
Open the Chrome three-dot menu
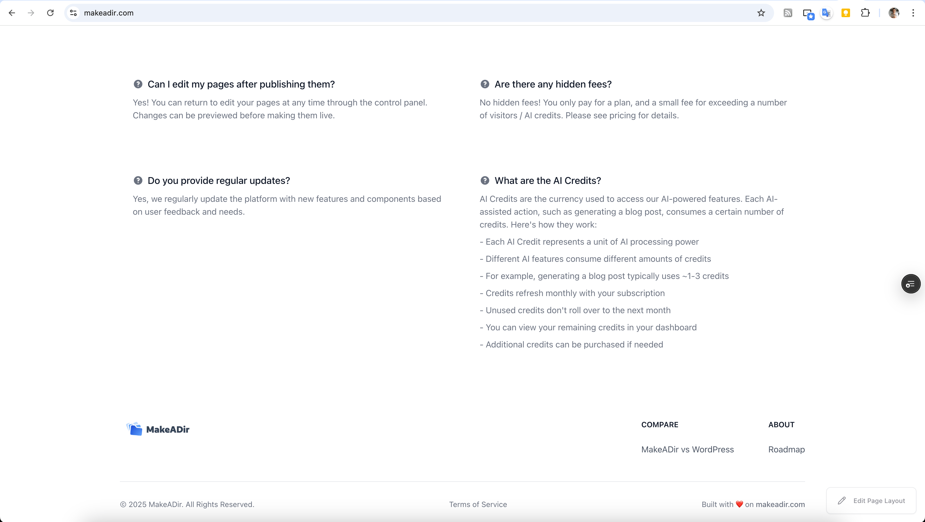pyautogui.click(x=913, y=13)
